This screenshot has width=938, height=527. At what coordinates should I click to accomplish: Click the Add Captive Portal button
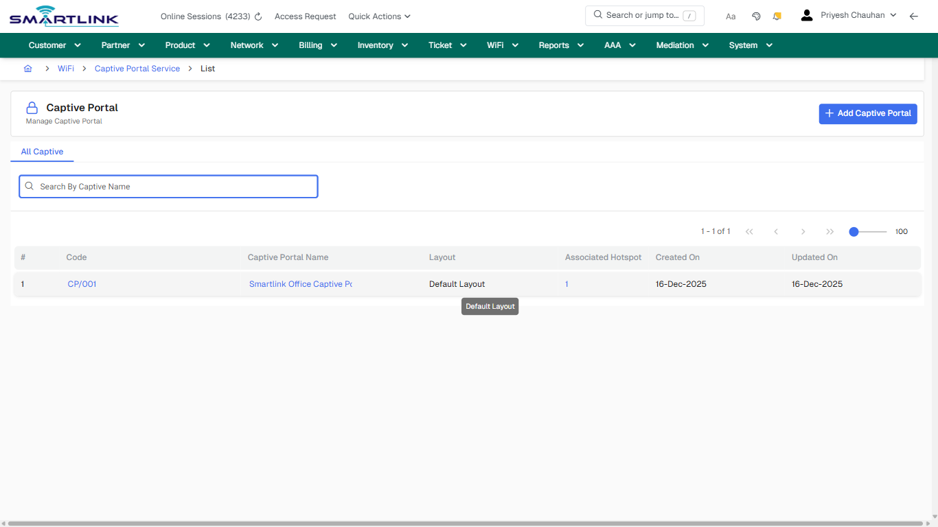[x=867, y=113]
